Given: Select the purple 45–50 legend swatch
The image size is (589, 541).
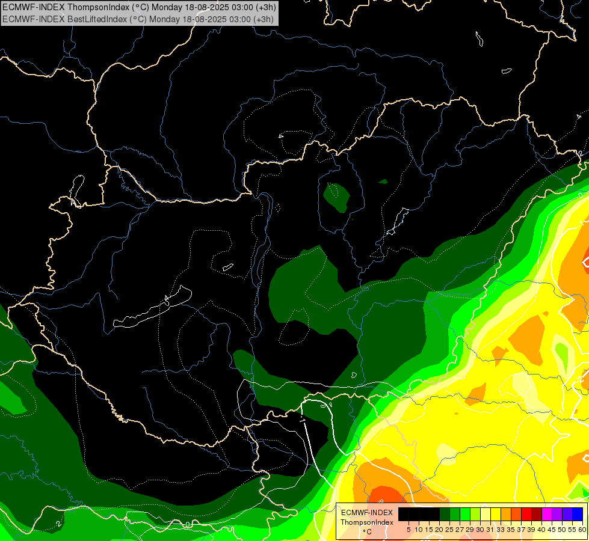Looking at the screenshot, I should [557, 514].
